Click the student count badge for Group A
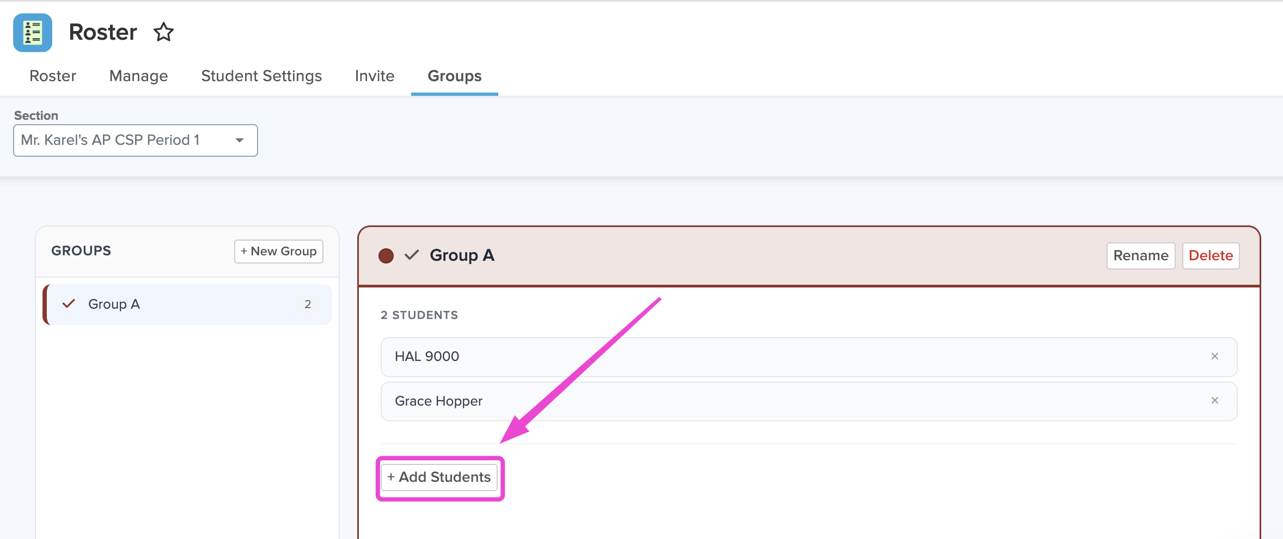 click(308, 304)
